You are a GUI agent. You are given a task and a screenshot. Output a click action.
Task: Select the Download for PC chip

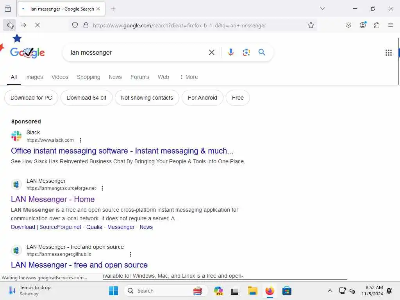click(x=31, y=98)
